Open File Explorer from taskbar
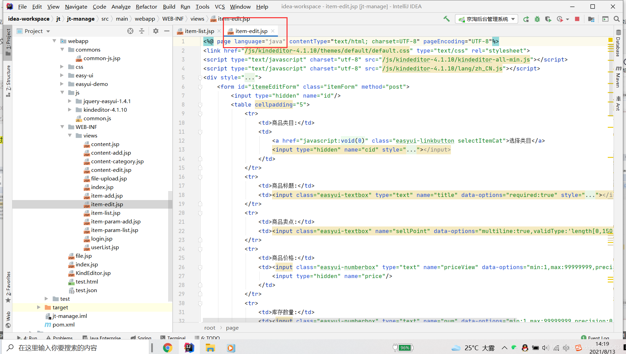Screen dimensions: 626x354 coord(210,348)
